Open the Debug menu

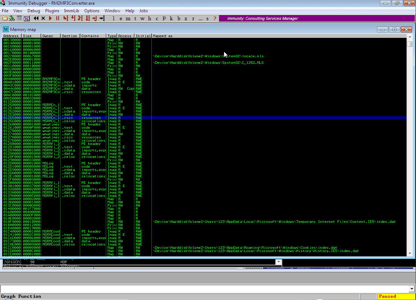(x=34, y=11)
